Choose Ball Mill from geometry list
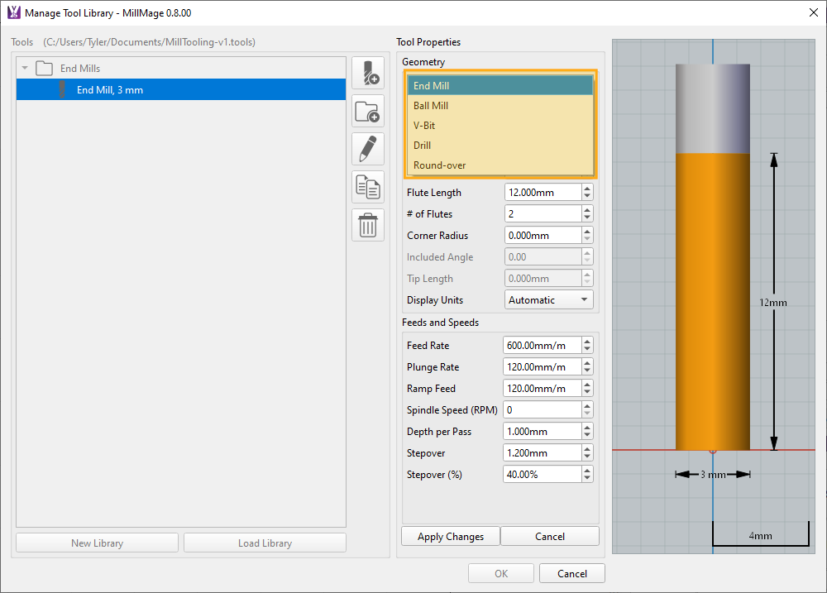The image size is (827, 593). click(x=431, y=106)
